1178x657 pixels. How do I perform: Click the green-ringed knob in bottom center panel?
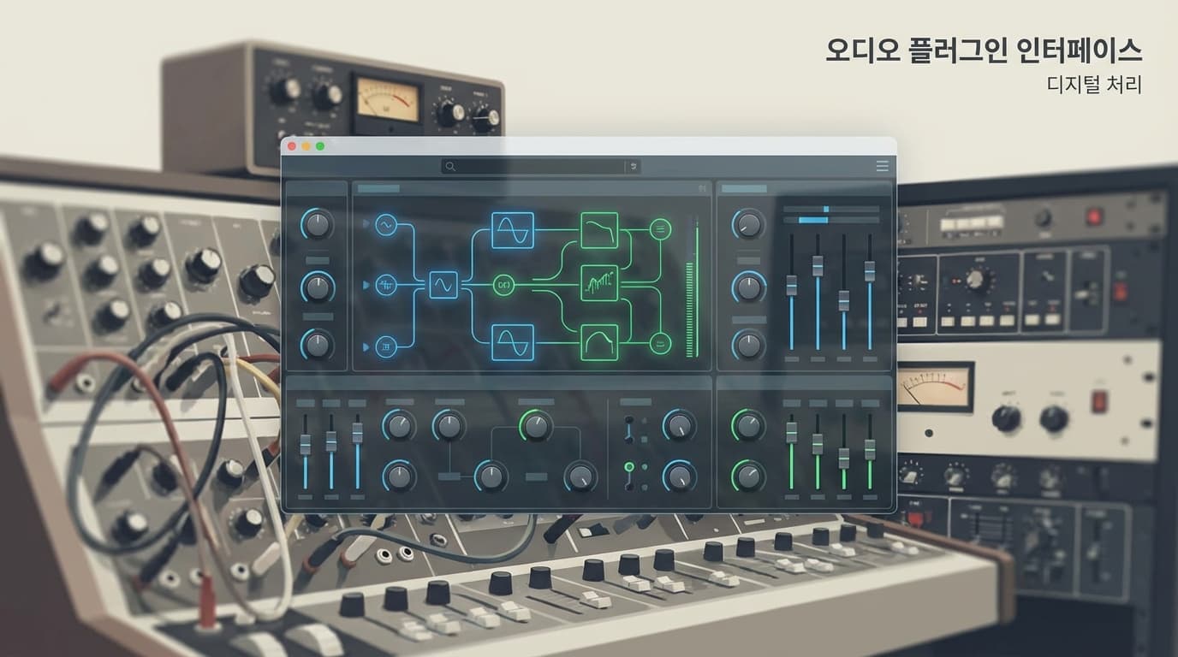click(x=536, y=425)
